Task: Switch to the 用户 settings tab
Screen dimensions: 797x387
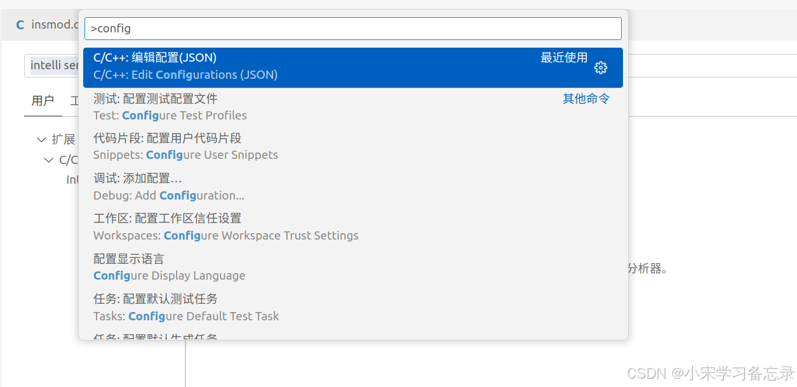Action: [43, 101]
